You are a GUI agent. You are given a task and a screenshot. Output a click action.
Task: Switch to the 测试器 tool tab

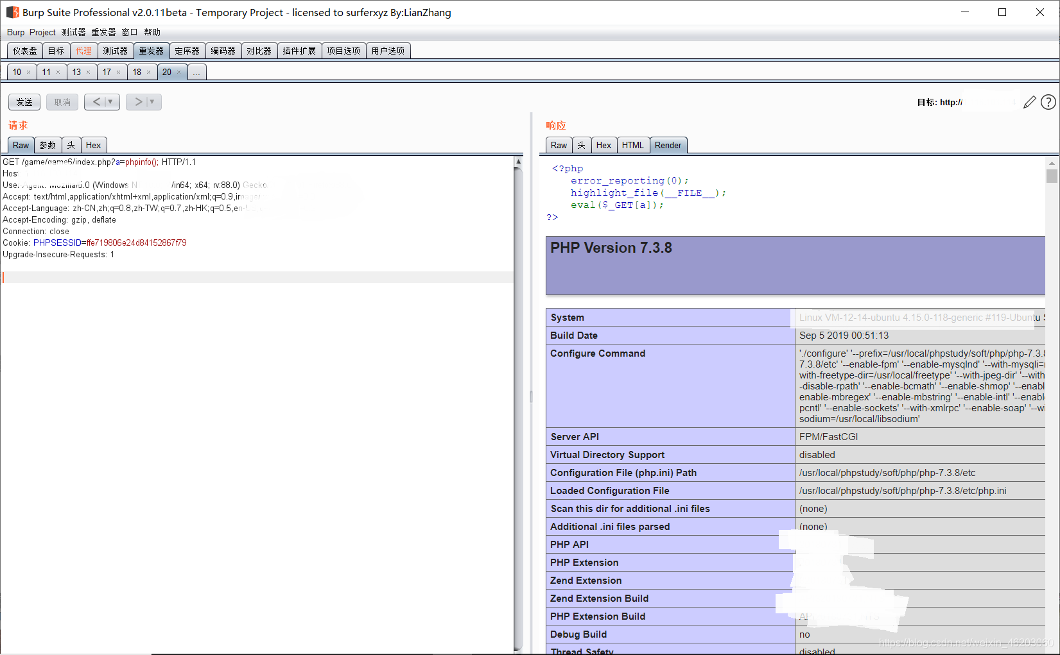116,51
